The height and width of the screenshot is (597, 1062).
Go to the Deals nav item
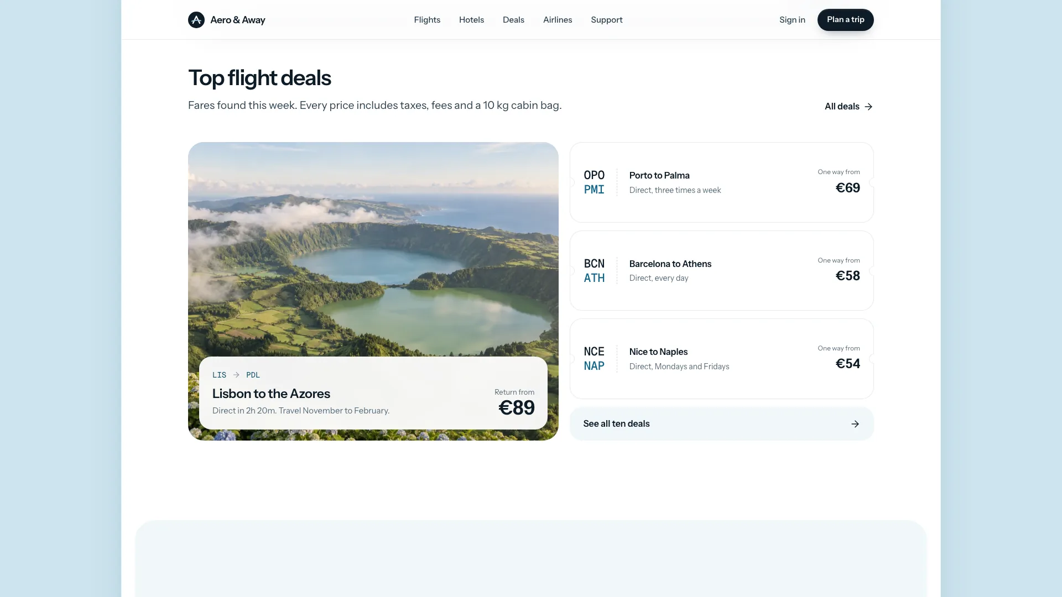tap(513, 20)
